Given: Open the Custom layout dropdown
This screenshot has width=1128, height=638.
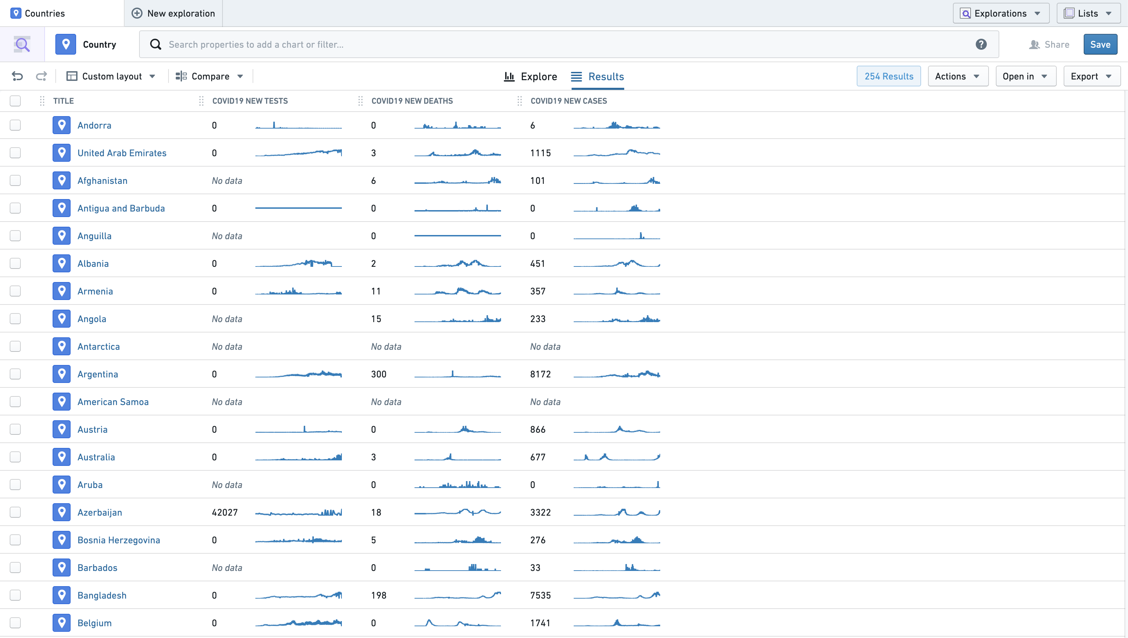Looking at the screenshot, I should coord(111,76).
